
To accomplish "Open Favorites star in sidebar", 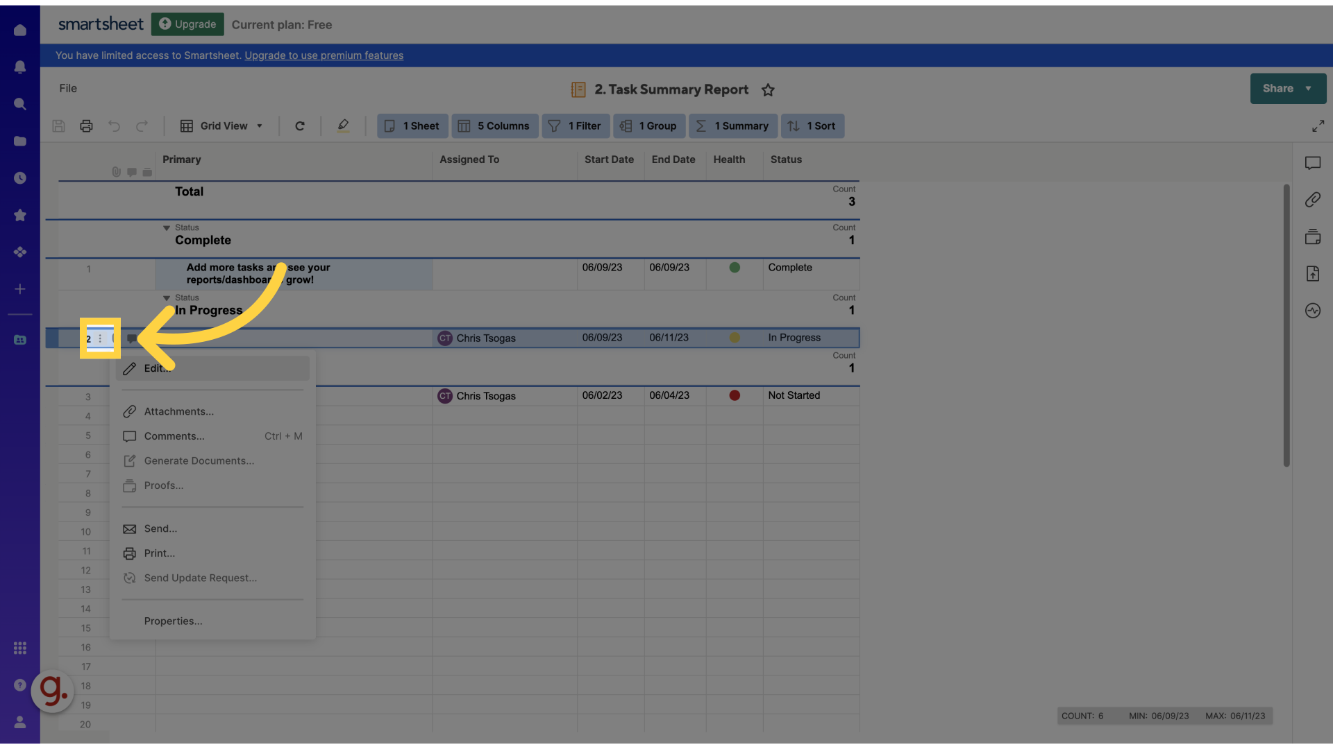I will pyautogui.click(x=20, y=215).
